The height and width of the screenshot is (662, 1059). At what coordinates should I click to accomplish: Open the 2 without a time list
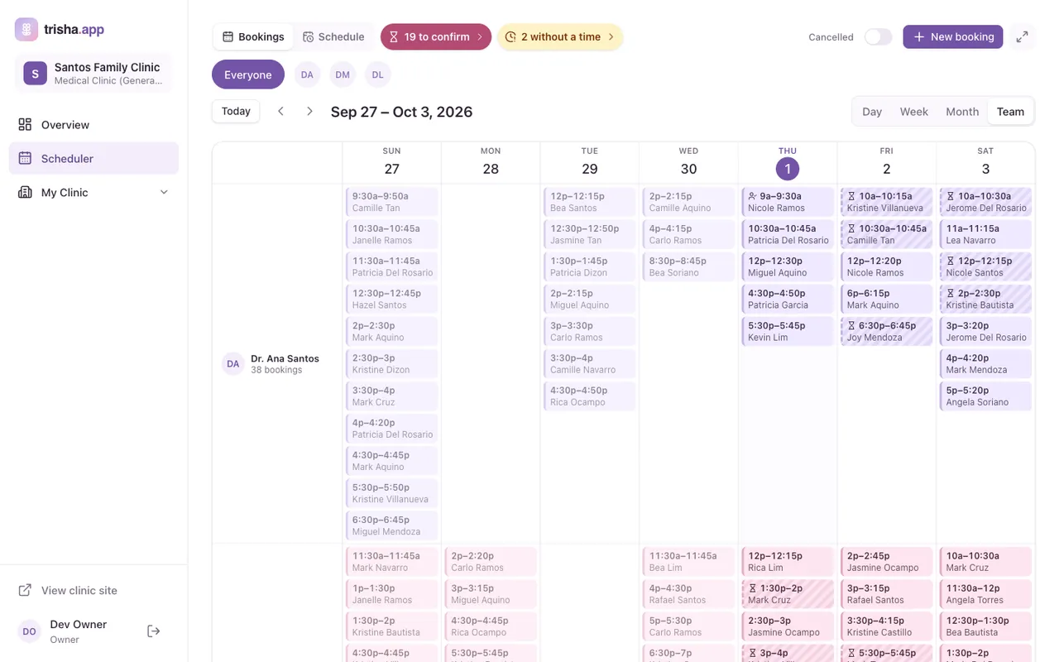pos(560,36)
